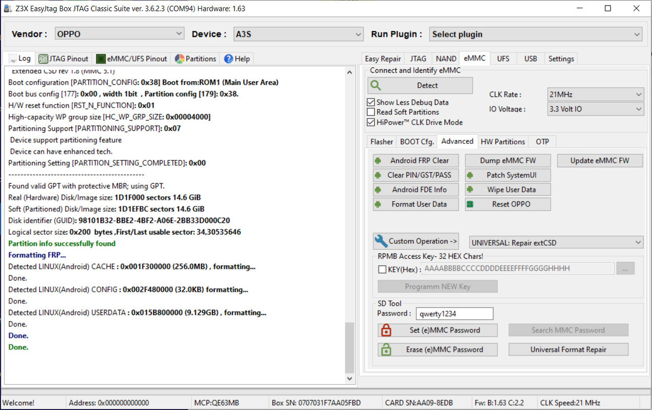Open the CLK Rate 21MHz dropdown

(596, 94)
